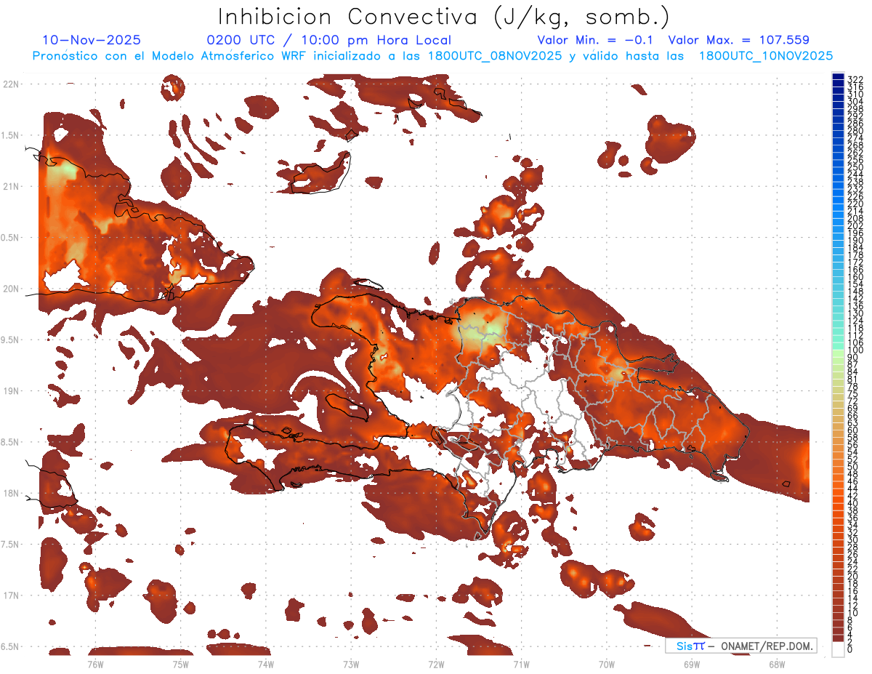
Task: Click the "76W" longitude label
Action: 95,664
